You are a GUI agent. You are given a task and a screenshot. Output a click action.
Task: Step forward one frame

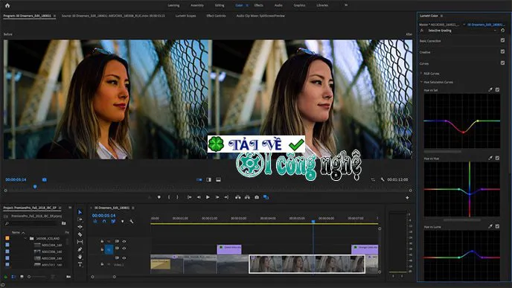click(217, 197)
